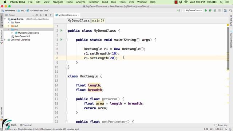Click the Dropbox menu bar icon

(x=181, y=2)
